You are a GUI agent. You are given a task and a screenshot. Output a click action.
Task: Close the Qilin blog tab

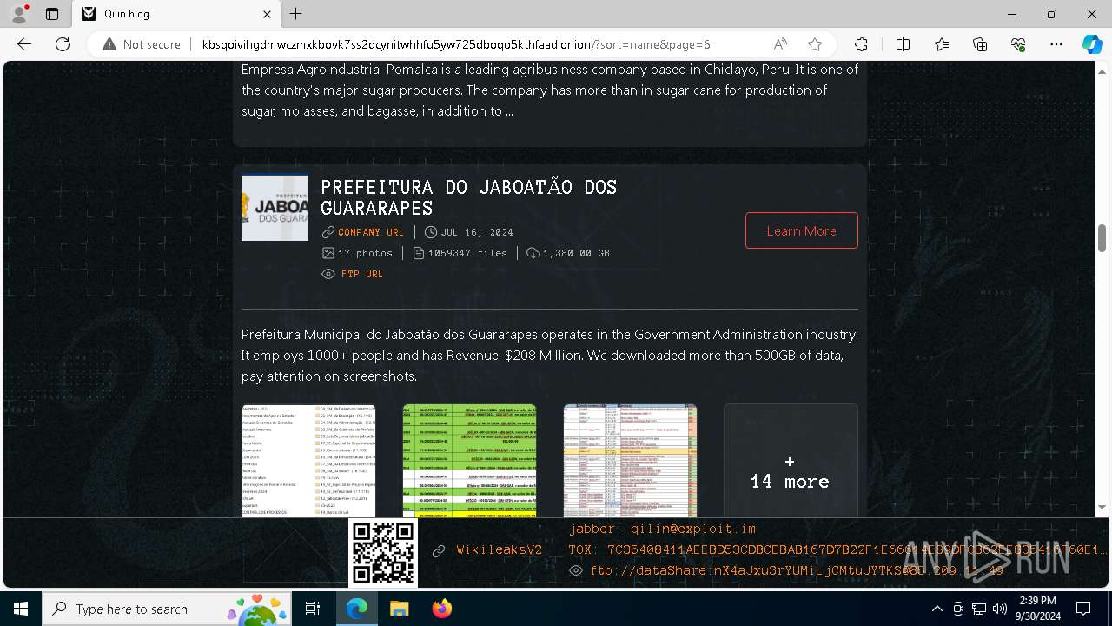(x=268, y=14)
